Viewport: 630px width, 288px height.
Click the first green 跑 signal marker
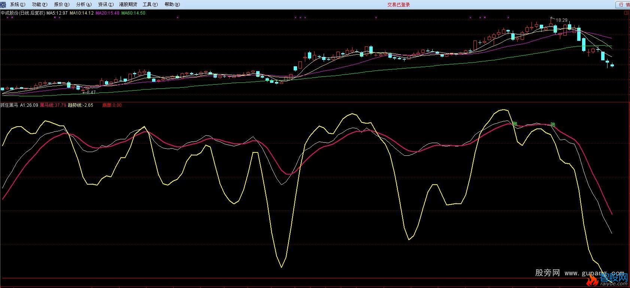click(515, 124)
